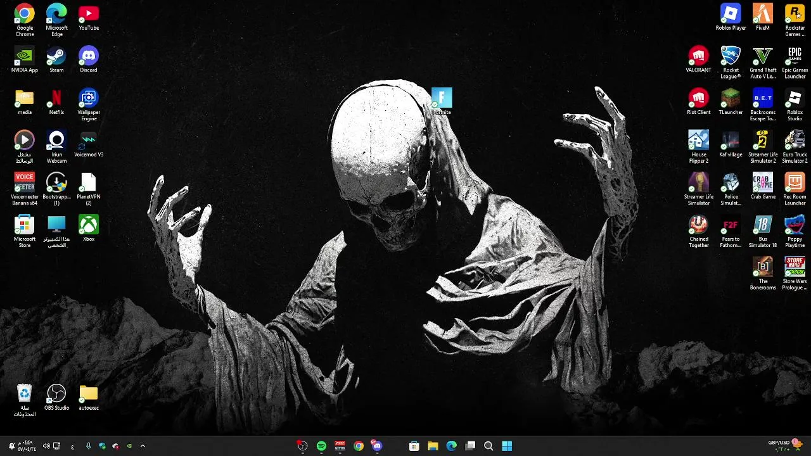Select the Police Simulator desktop icon

[x=731, y=189]
